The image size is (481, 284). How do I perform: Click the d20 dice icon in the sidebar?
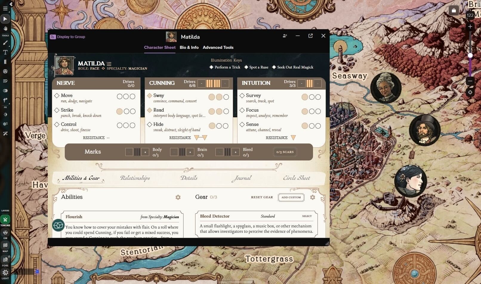(x=5, y=71)
